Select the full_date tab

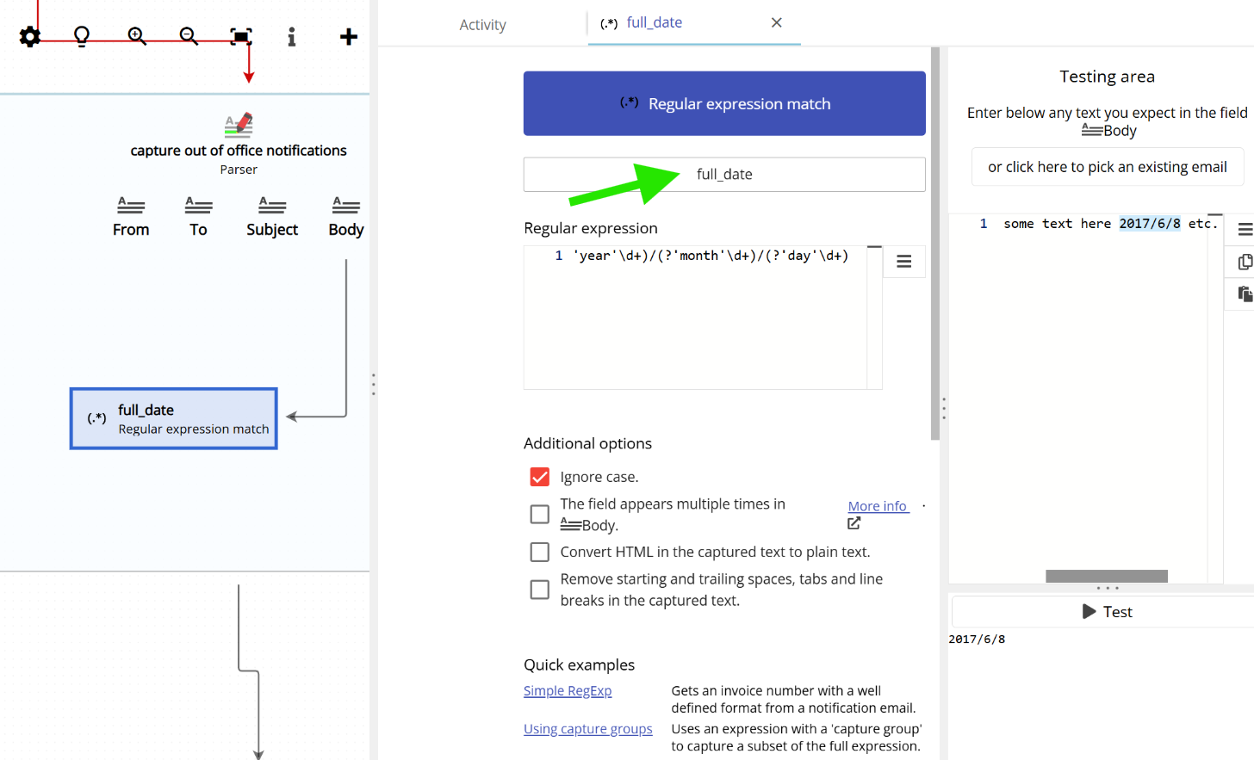tap(654, 22)
